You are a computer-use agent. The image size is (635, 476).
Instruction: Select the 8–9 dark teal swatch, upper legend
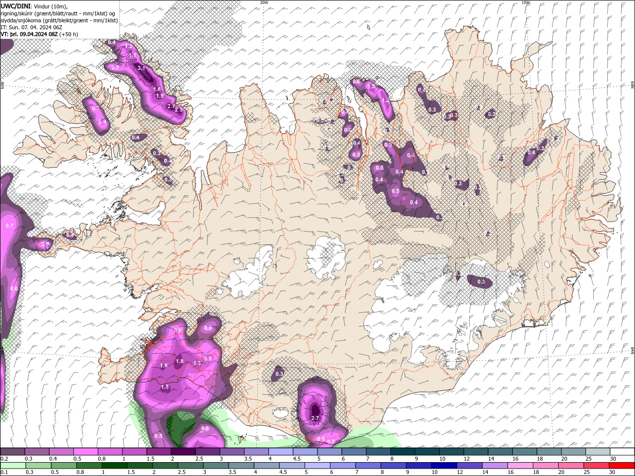click(402, 451)
